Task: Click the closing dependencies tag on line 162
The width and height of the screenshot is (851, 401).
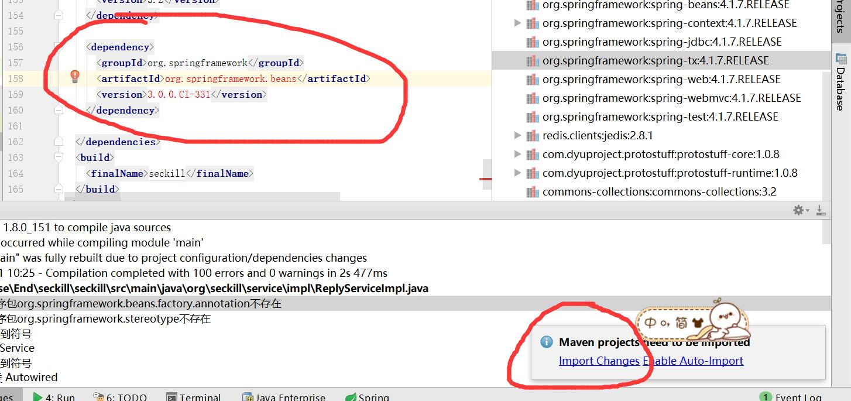Action: (x=116, y=142)
